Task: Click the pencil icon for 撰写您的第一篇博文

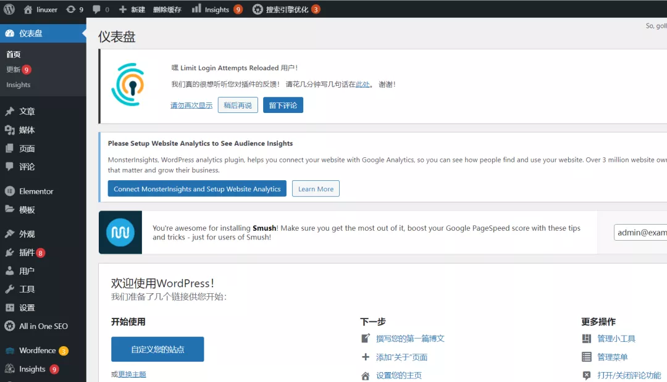Action: 366,338
